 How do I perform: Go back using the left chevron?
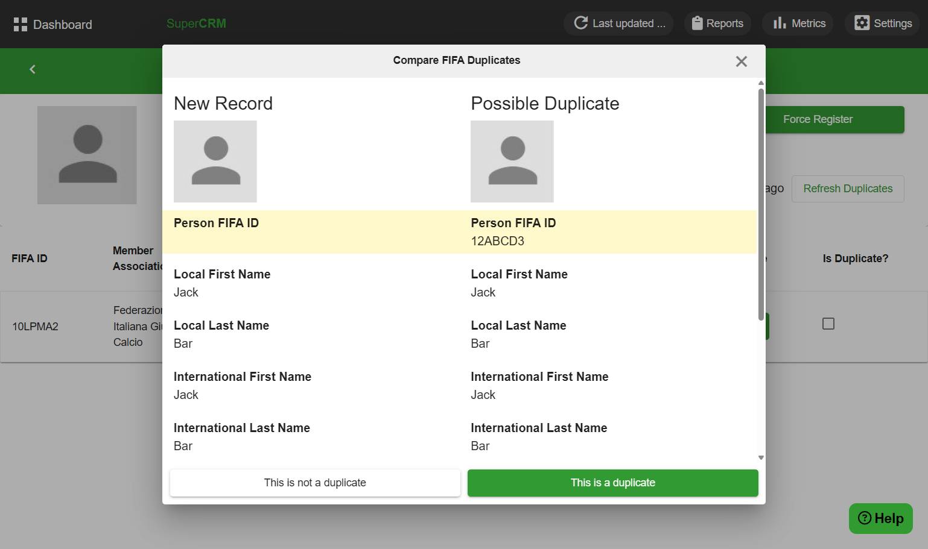pos(33,69)
